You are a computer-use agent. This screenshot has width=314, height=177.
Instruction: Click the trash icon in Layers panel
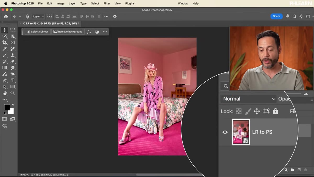(305, 170)
